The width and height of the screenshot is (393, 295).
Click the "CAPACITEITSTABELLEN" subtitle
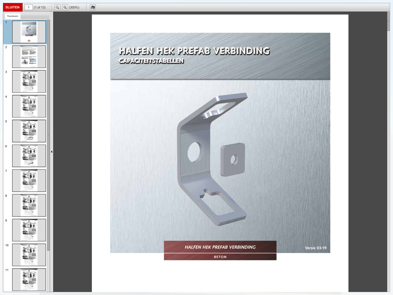click(151, 61)
